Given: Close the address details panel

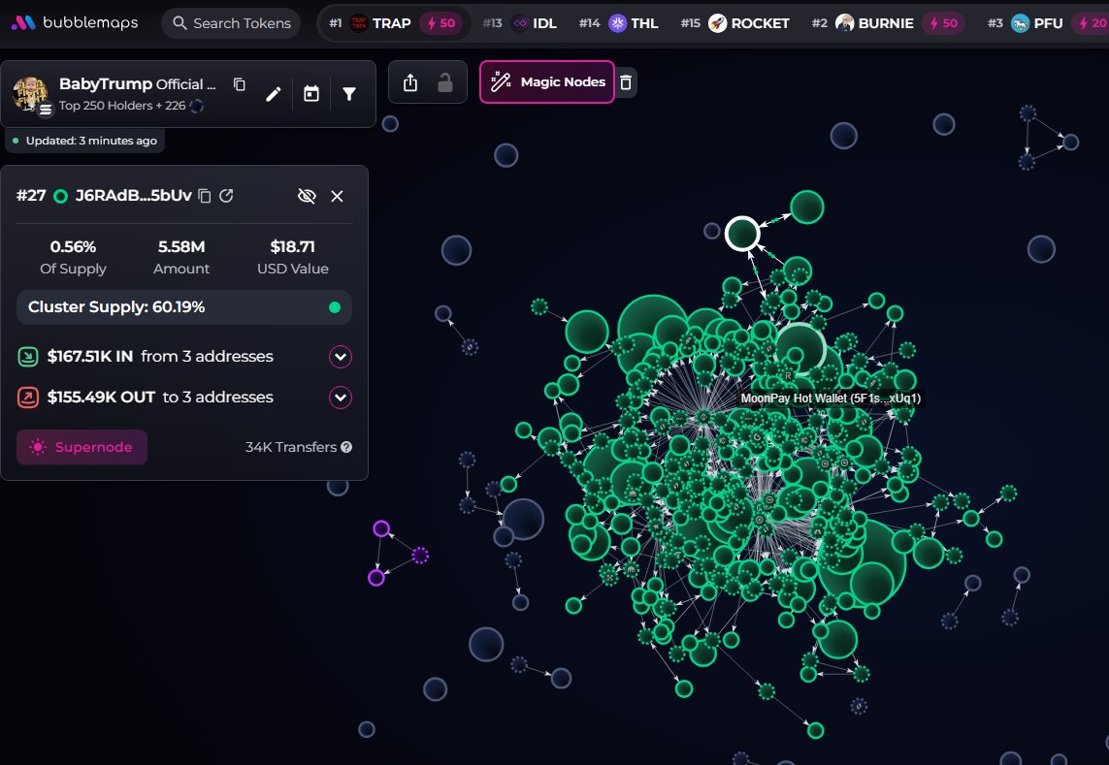Looking at the screenshot, I should (337, 196).
